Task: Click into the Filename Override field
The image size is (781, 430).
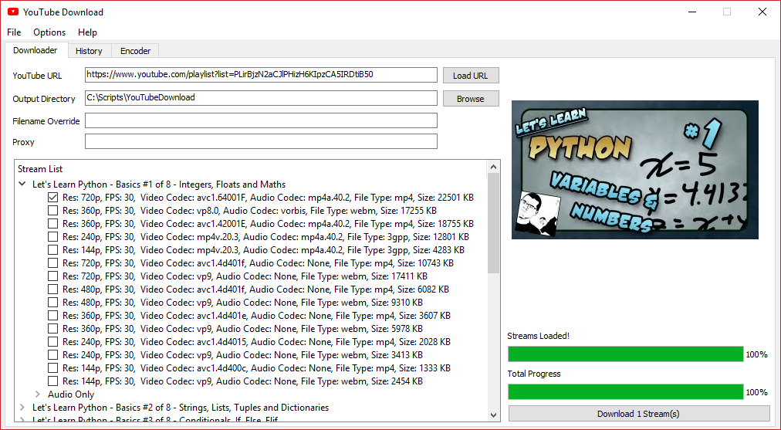Action: pos(261,120)
